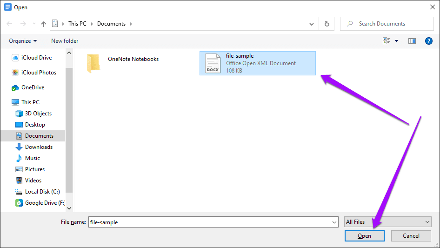Image resolution: width=440 pixels, height=248 pixels.
Task: Click the address bar documents icon
Action: (55, 24)
